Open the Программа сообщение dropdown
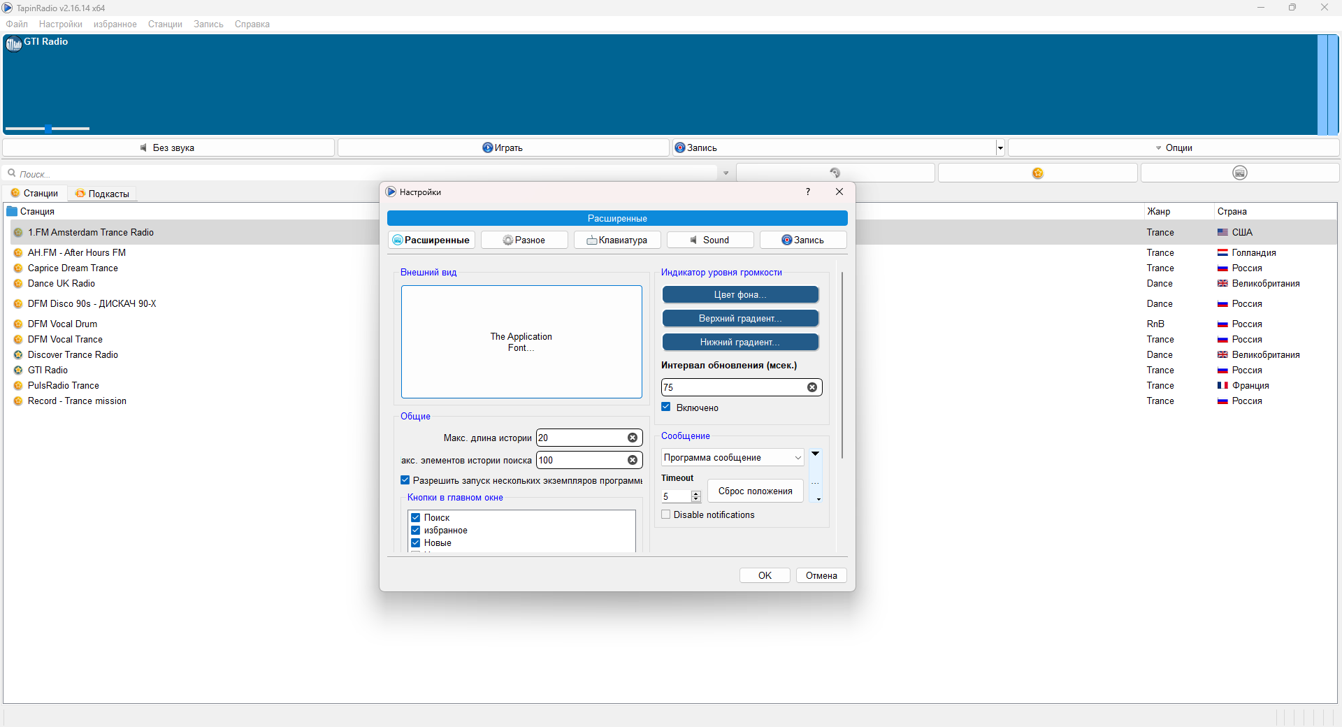 pyautogui.click(x=732, y=457)
